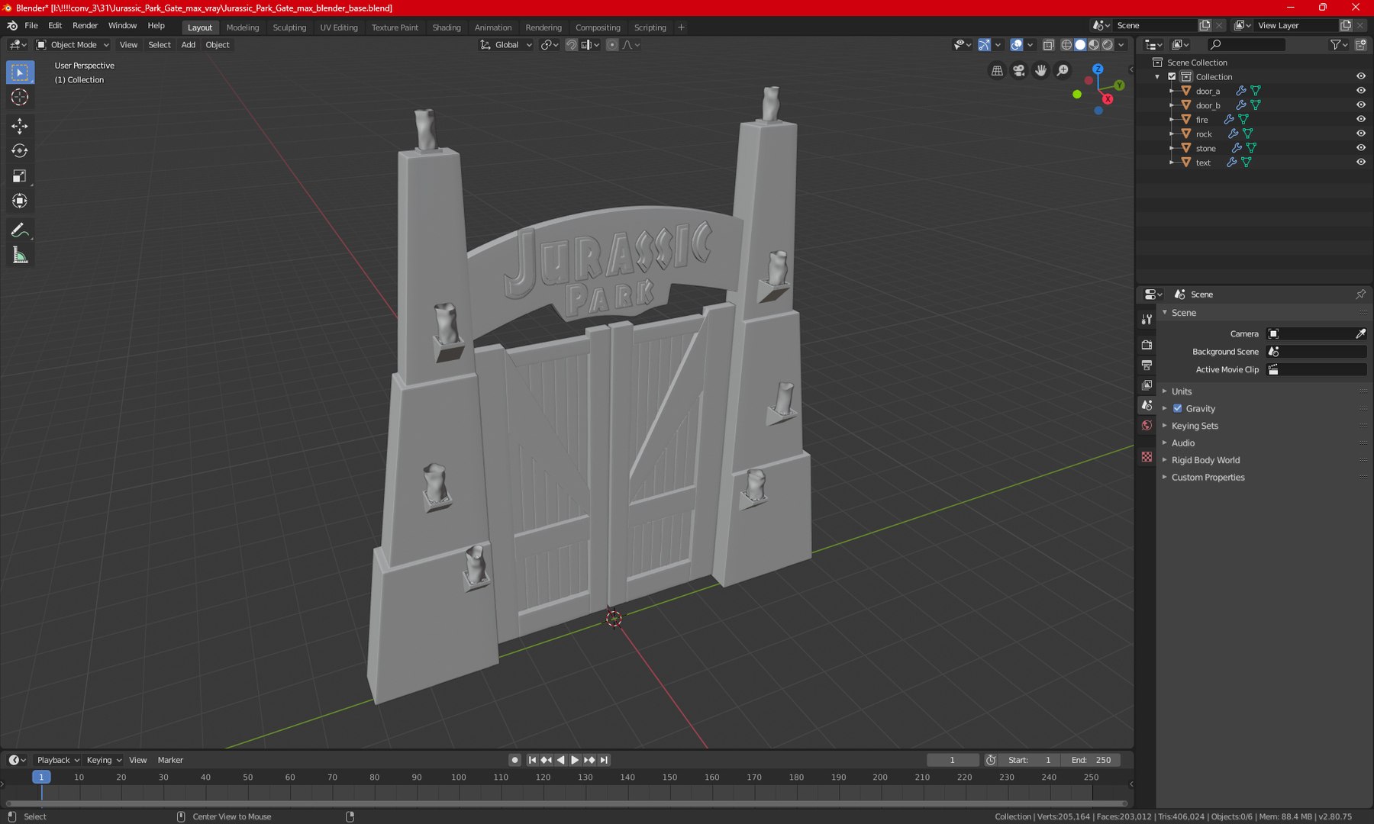Select the Rotate tool

point(20,151)
